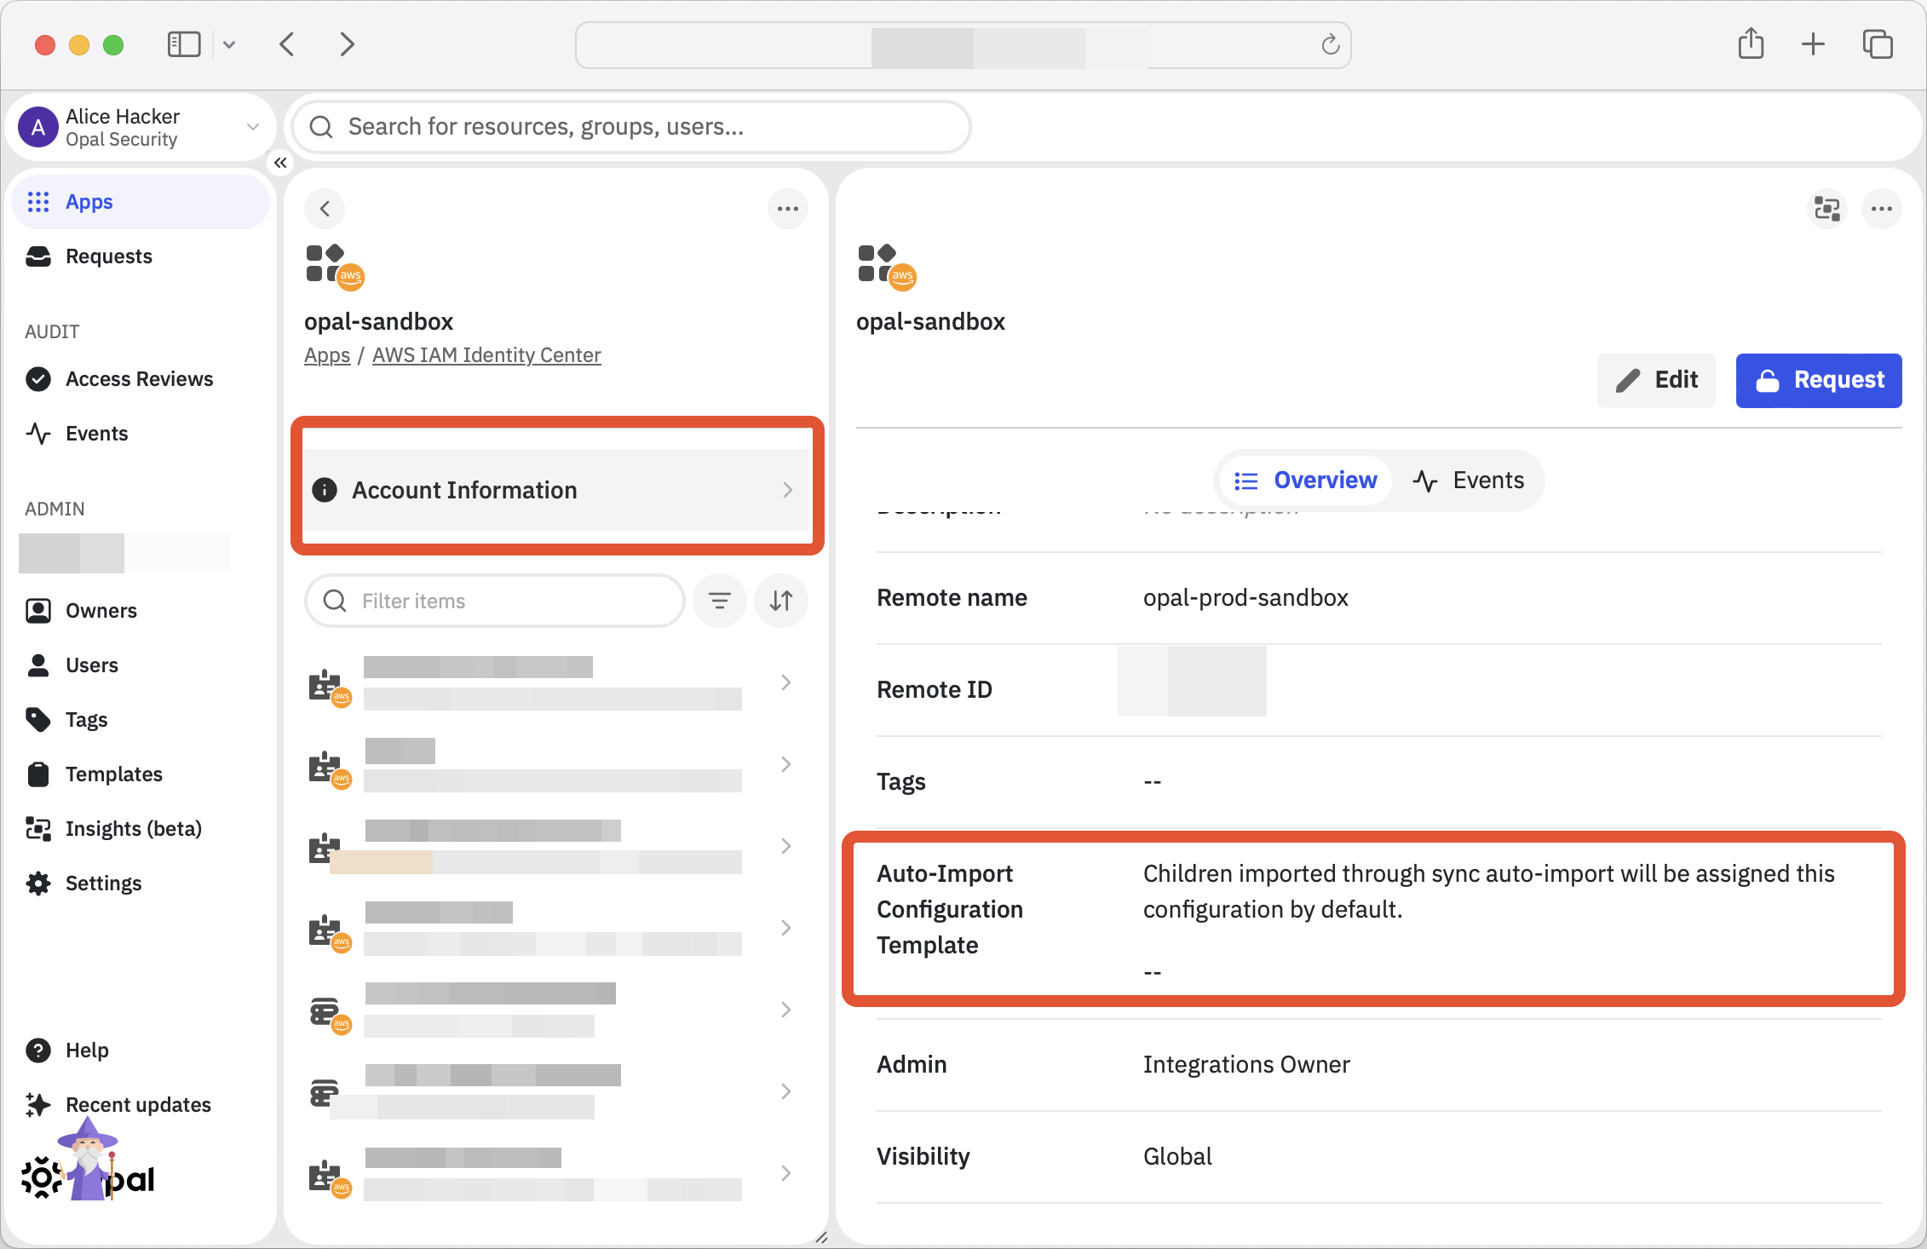Reload the page with refresh icon
This screenshot has width=1927, height=1249.
[1330, 44]
